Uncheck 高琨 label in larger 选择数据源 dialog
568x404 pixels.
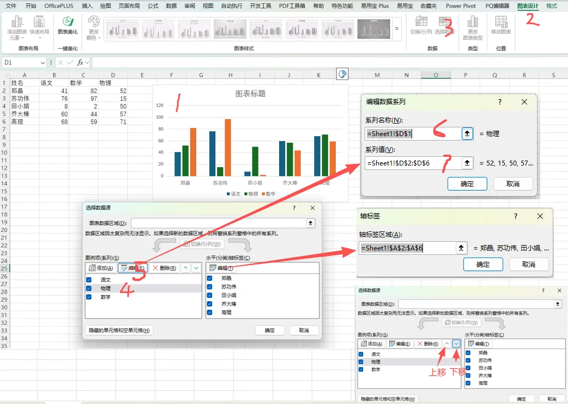pyautogui.click(x=209, y=313)
